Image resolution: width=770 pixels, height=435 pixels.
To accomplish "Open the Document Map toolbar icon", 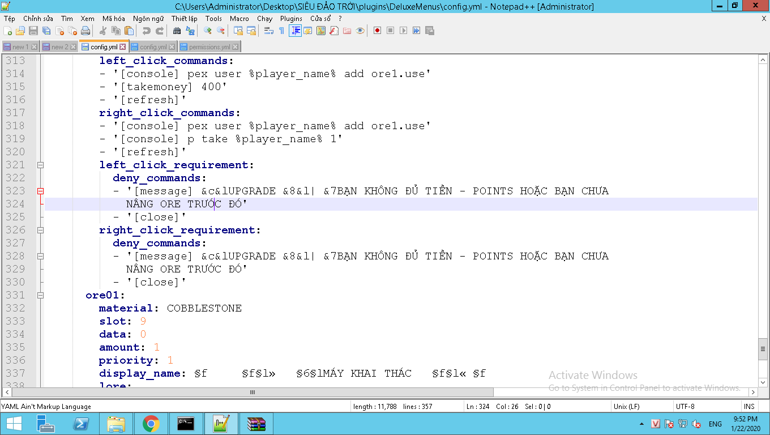I will click(321, 31).
